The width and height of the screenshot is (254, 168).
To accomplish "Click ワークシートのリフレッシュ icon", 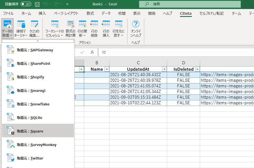I will coord(55,24).
